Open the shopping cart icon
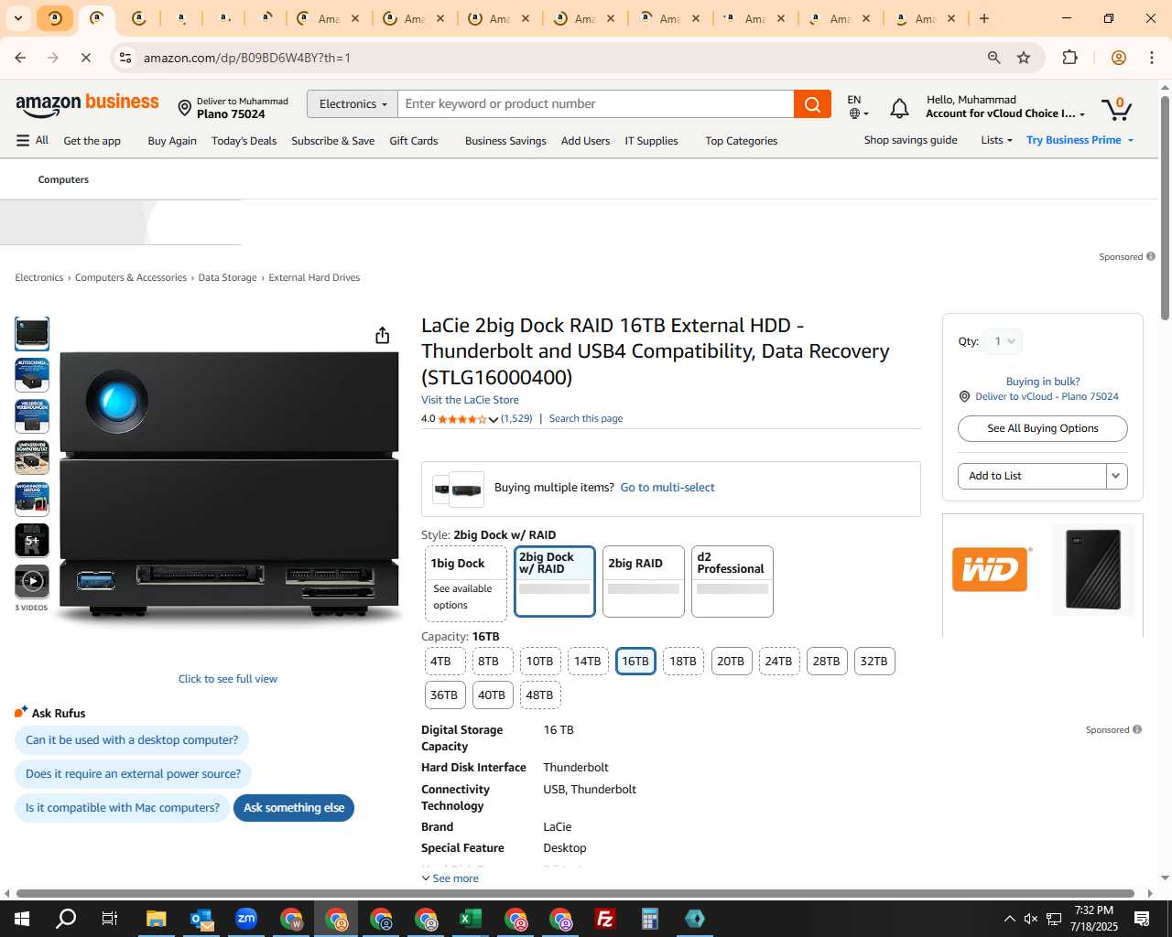 (x=1117, y=108)
